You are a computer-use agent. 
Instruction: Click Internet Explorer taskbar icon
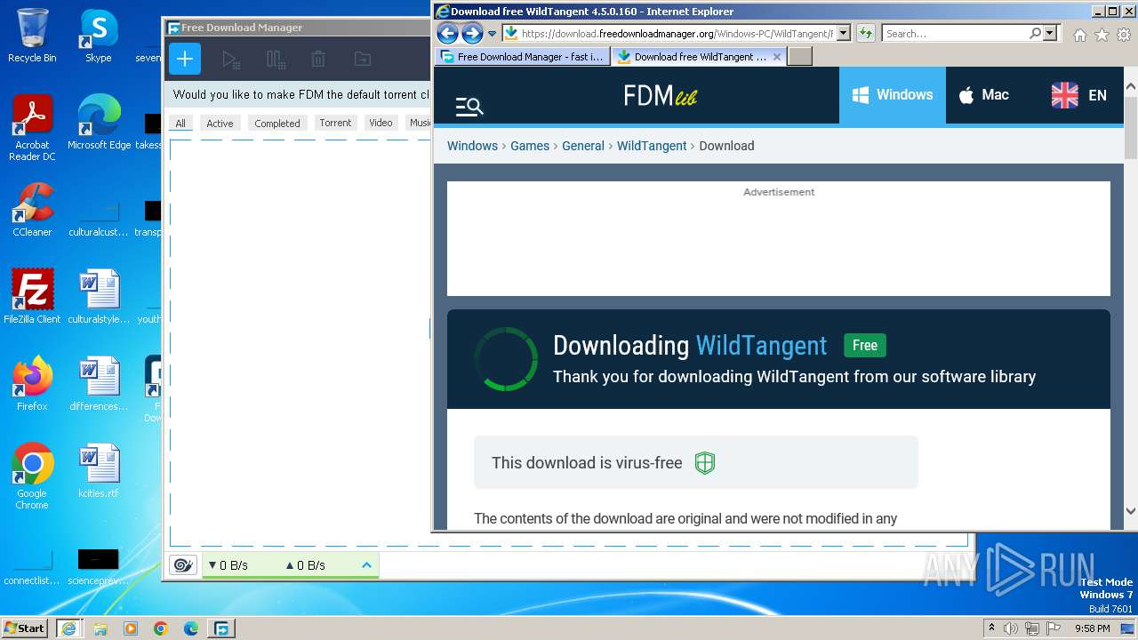pos(69,628)
